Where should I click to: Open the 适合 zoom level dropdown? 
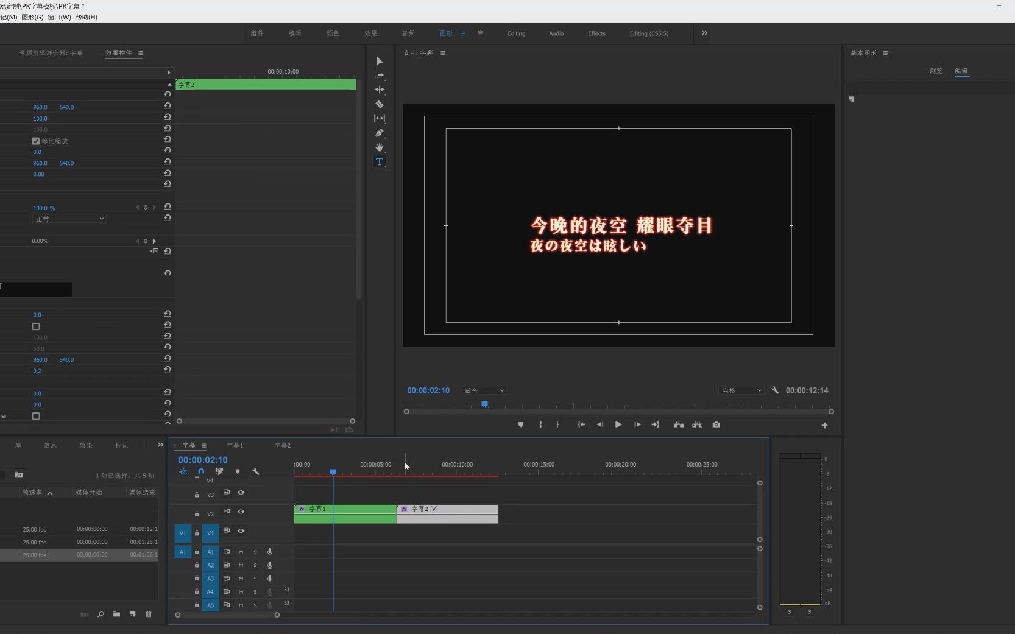(x=484, y=390)
